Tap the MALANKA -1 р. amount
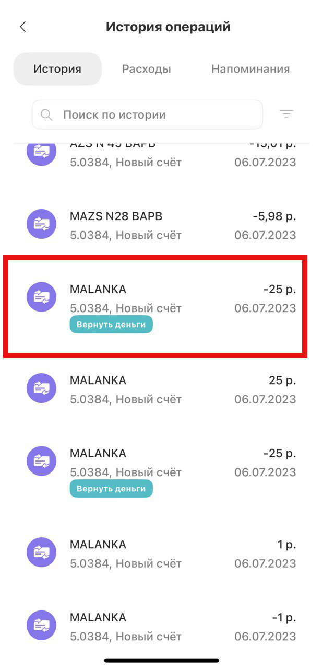Screen dimensions: 323x669 pos(284,618)
